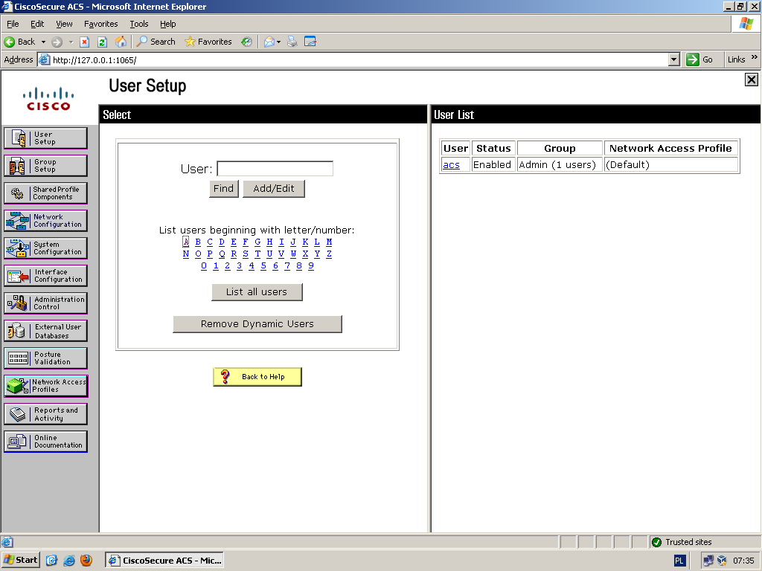
Task: Open the Forward button history dropdown arrow
Action: pyautogui.click(x=71, y=42)
